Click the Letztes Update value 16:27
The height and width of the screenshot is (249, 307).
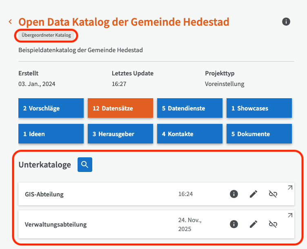point(119,84)
